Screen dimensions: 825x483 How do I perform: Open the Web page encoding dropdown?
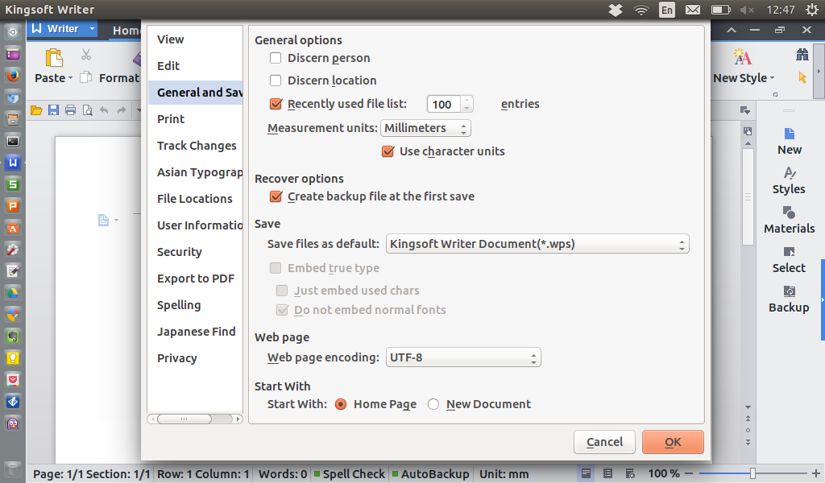point(462,357)
